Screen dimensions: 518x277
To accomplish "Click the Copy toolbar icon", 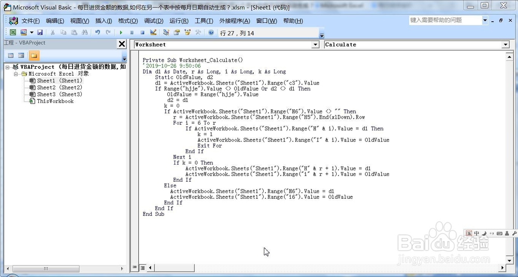I will [63, 32].
